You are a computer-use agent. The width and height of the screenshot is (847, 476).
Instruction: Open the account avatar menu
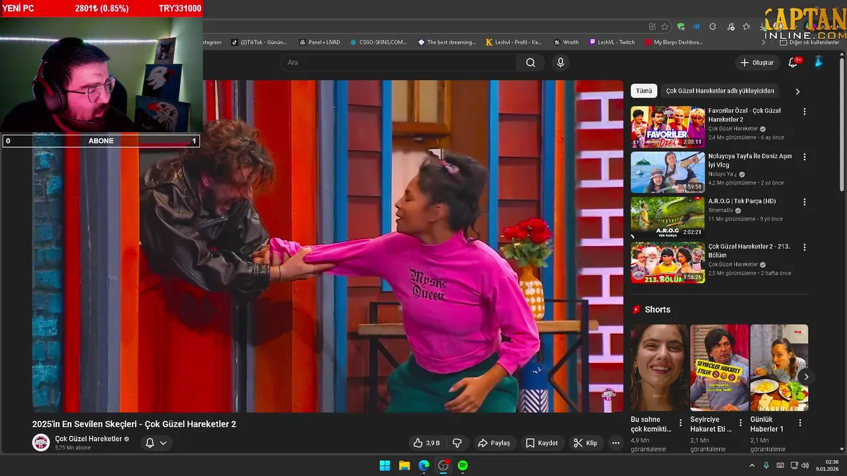(819, 62)
